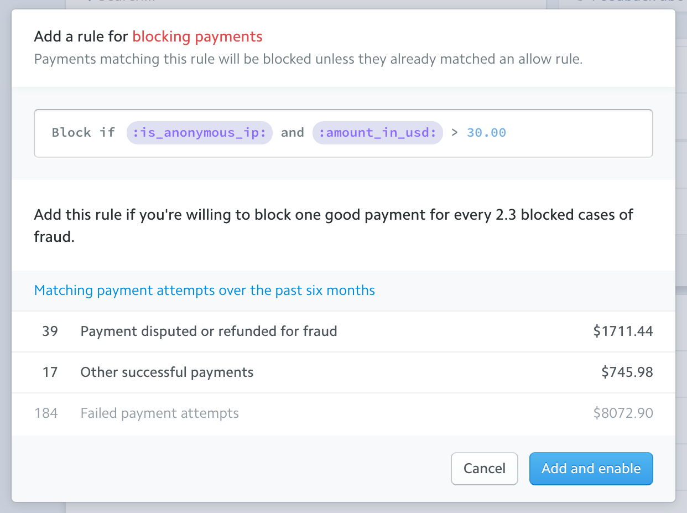This screenshot has height=513, width=687.
Task: Click the count 17 for successful payments
Action: click(50, 372)
